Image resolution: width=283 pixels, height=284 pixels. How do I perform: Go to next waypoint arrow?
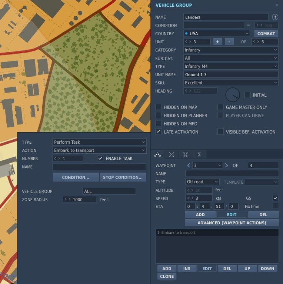pos(226,165)
